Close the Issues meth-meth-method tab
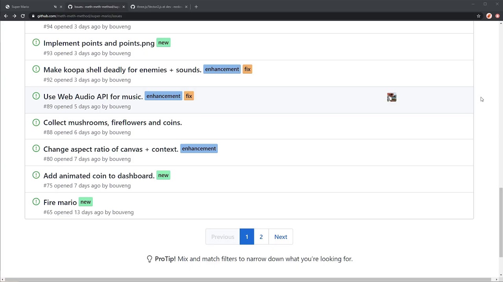The width and height of the screenshot is (503, 282). coord(123,7)
